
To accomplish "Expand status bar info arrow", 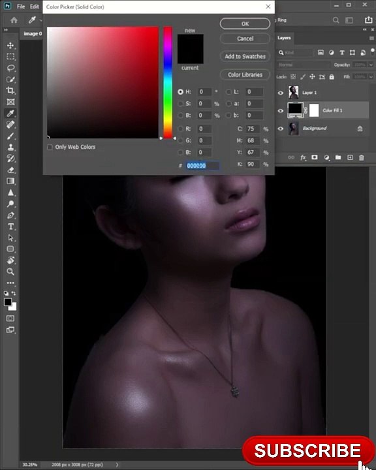I will point(117,465).
